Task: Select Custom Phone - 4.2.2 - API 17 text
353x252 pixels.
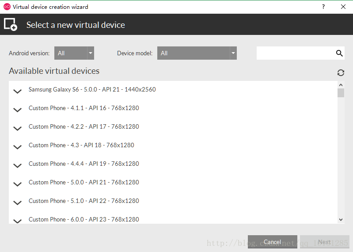Action: (x=84, y=126)
